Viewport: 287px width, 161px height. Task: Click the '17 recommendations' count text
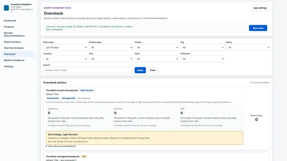point(259,83)
